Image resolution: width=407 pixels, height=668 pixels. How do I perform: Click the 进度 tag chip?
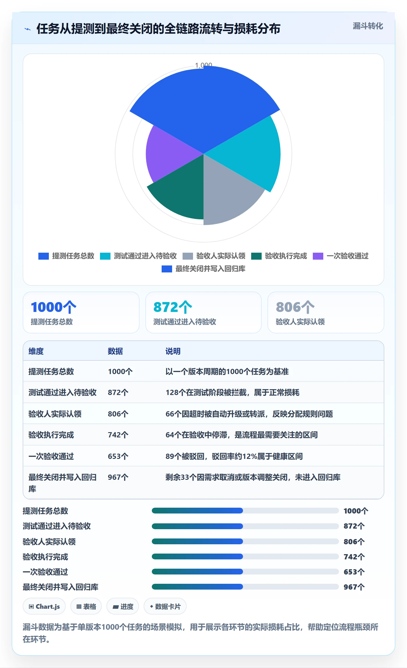tap(123, 606)
